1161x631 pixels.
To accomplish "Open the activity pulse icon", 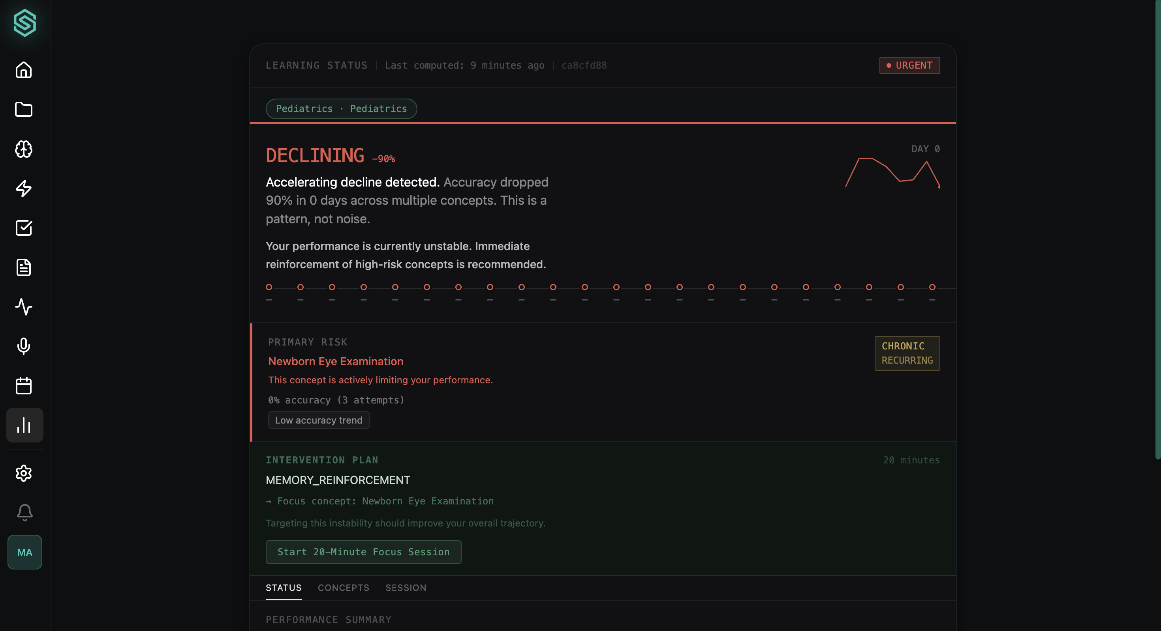I will coord(23,307).
